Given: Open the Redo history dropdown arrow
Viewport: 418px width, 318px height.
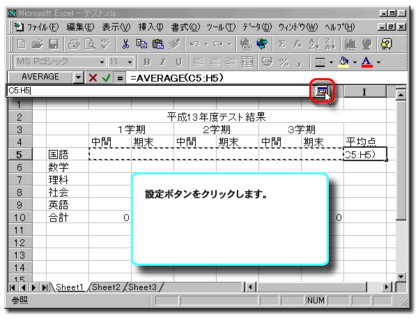Looking at the screenshot, I should (230, 45).
